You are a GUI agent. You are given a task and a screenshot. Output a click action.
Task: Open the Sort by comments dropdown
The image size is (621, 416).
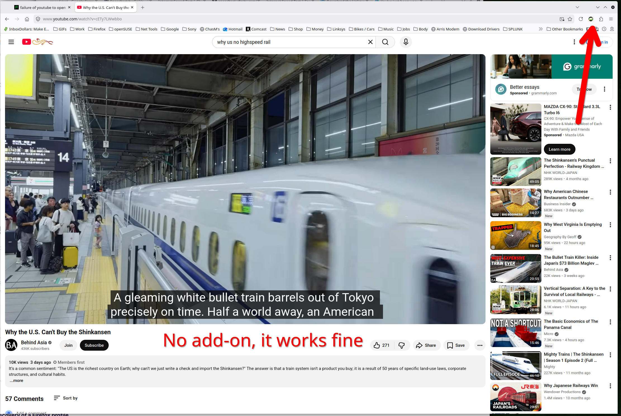coord(66,398)
